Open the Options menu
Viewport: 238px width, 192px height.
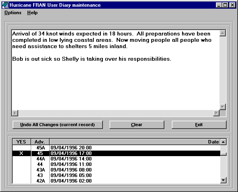pos(13,13)
